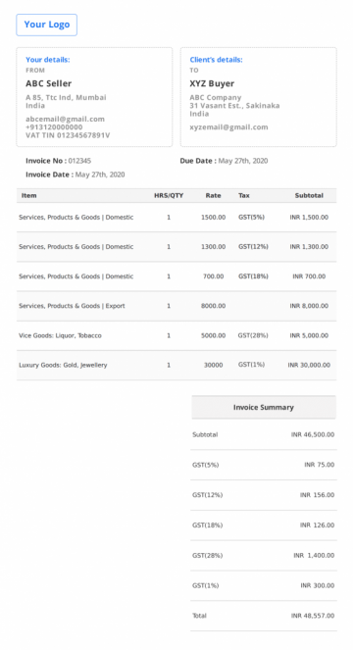Click the GST(28%) summary amount INR 1,400.00
Screen dimensions: 353x650
(x=314, y=556)
